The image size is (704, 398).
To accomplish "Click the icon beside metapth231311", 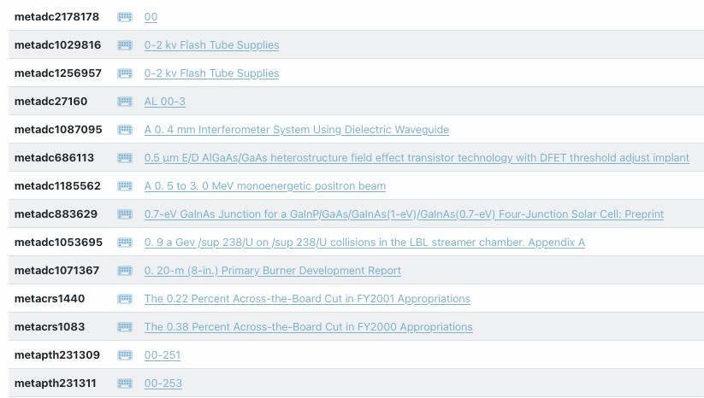I will (x=125, y=383).
